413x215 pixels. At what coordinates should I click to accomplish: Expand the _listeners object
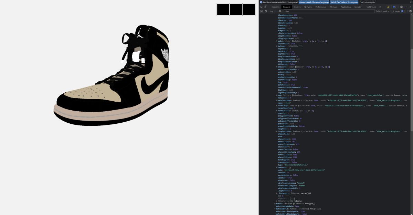tap(277, 193)
